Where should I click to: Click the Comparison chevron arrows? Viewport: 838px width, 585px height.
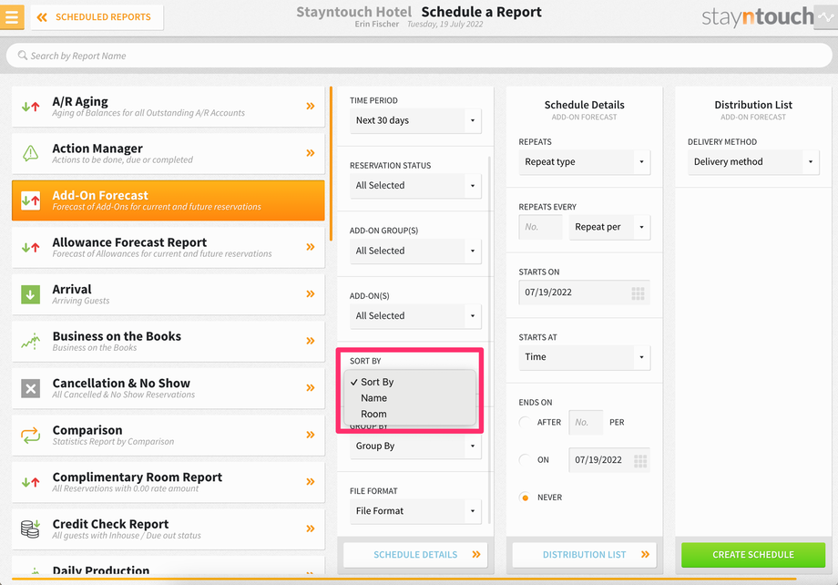311,435
